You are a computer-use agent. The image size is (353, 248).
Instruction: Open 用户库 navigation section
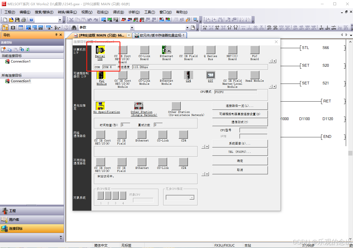32,219
